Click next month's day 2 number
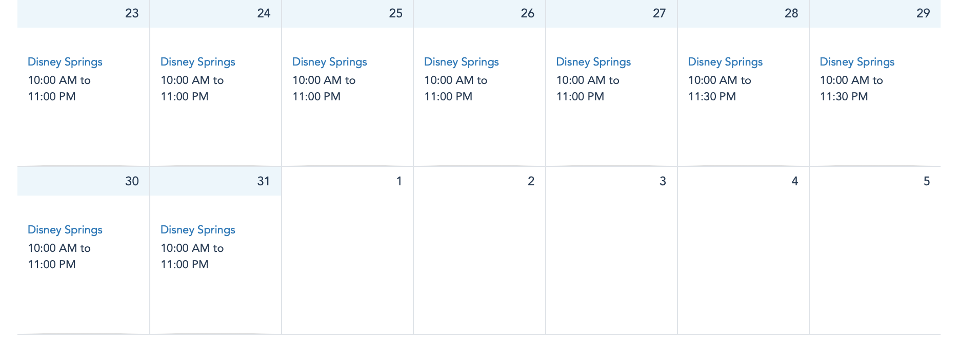Image resolution: width=958 pixels, height=343 pixels. [x=531, y=181]
